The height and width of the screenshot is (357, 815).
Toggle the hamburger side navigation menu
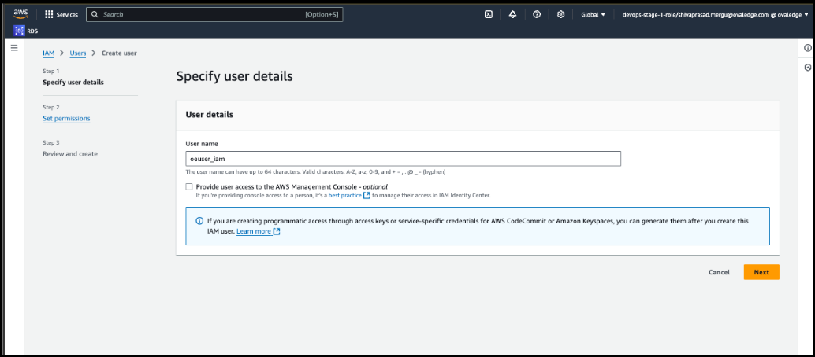click(13, 48)
